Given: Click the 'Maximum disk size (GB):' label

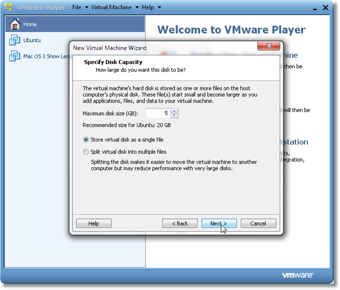Looking at the screenshot, I should click(x=110, y=114).
